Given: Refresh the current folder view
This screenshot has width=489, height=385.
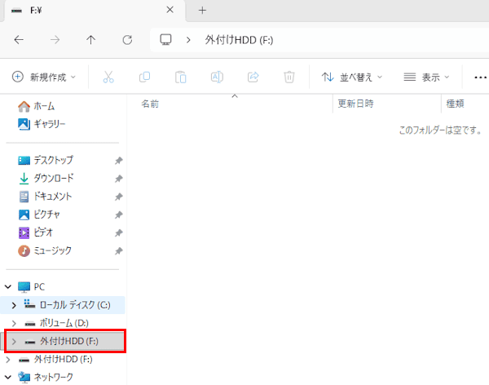Looking at the screenshot, I should coord(127,40).
